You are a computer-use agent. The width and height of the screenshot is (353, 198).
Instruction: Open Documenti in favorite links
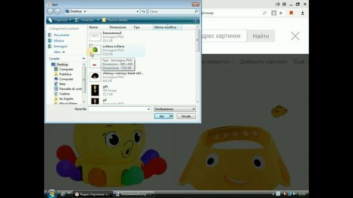click(x=61, y=35)
